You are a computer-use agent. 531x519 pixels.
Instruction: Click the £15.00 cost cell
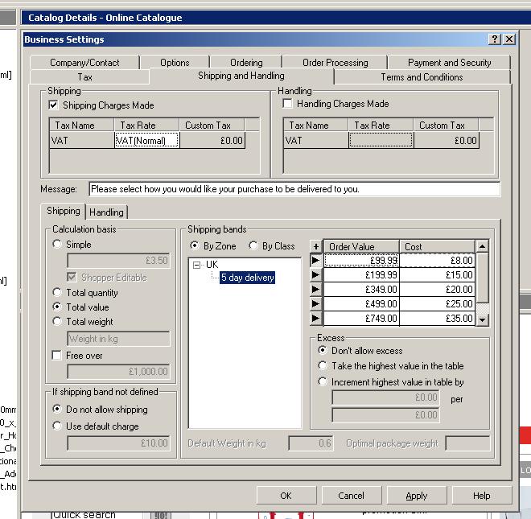click(x=437, y=274)
